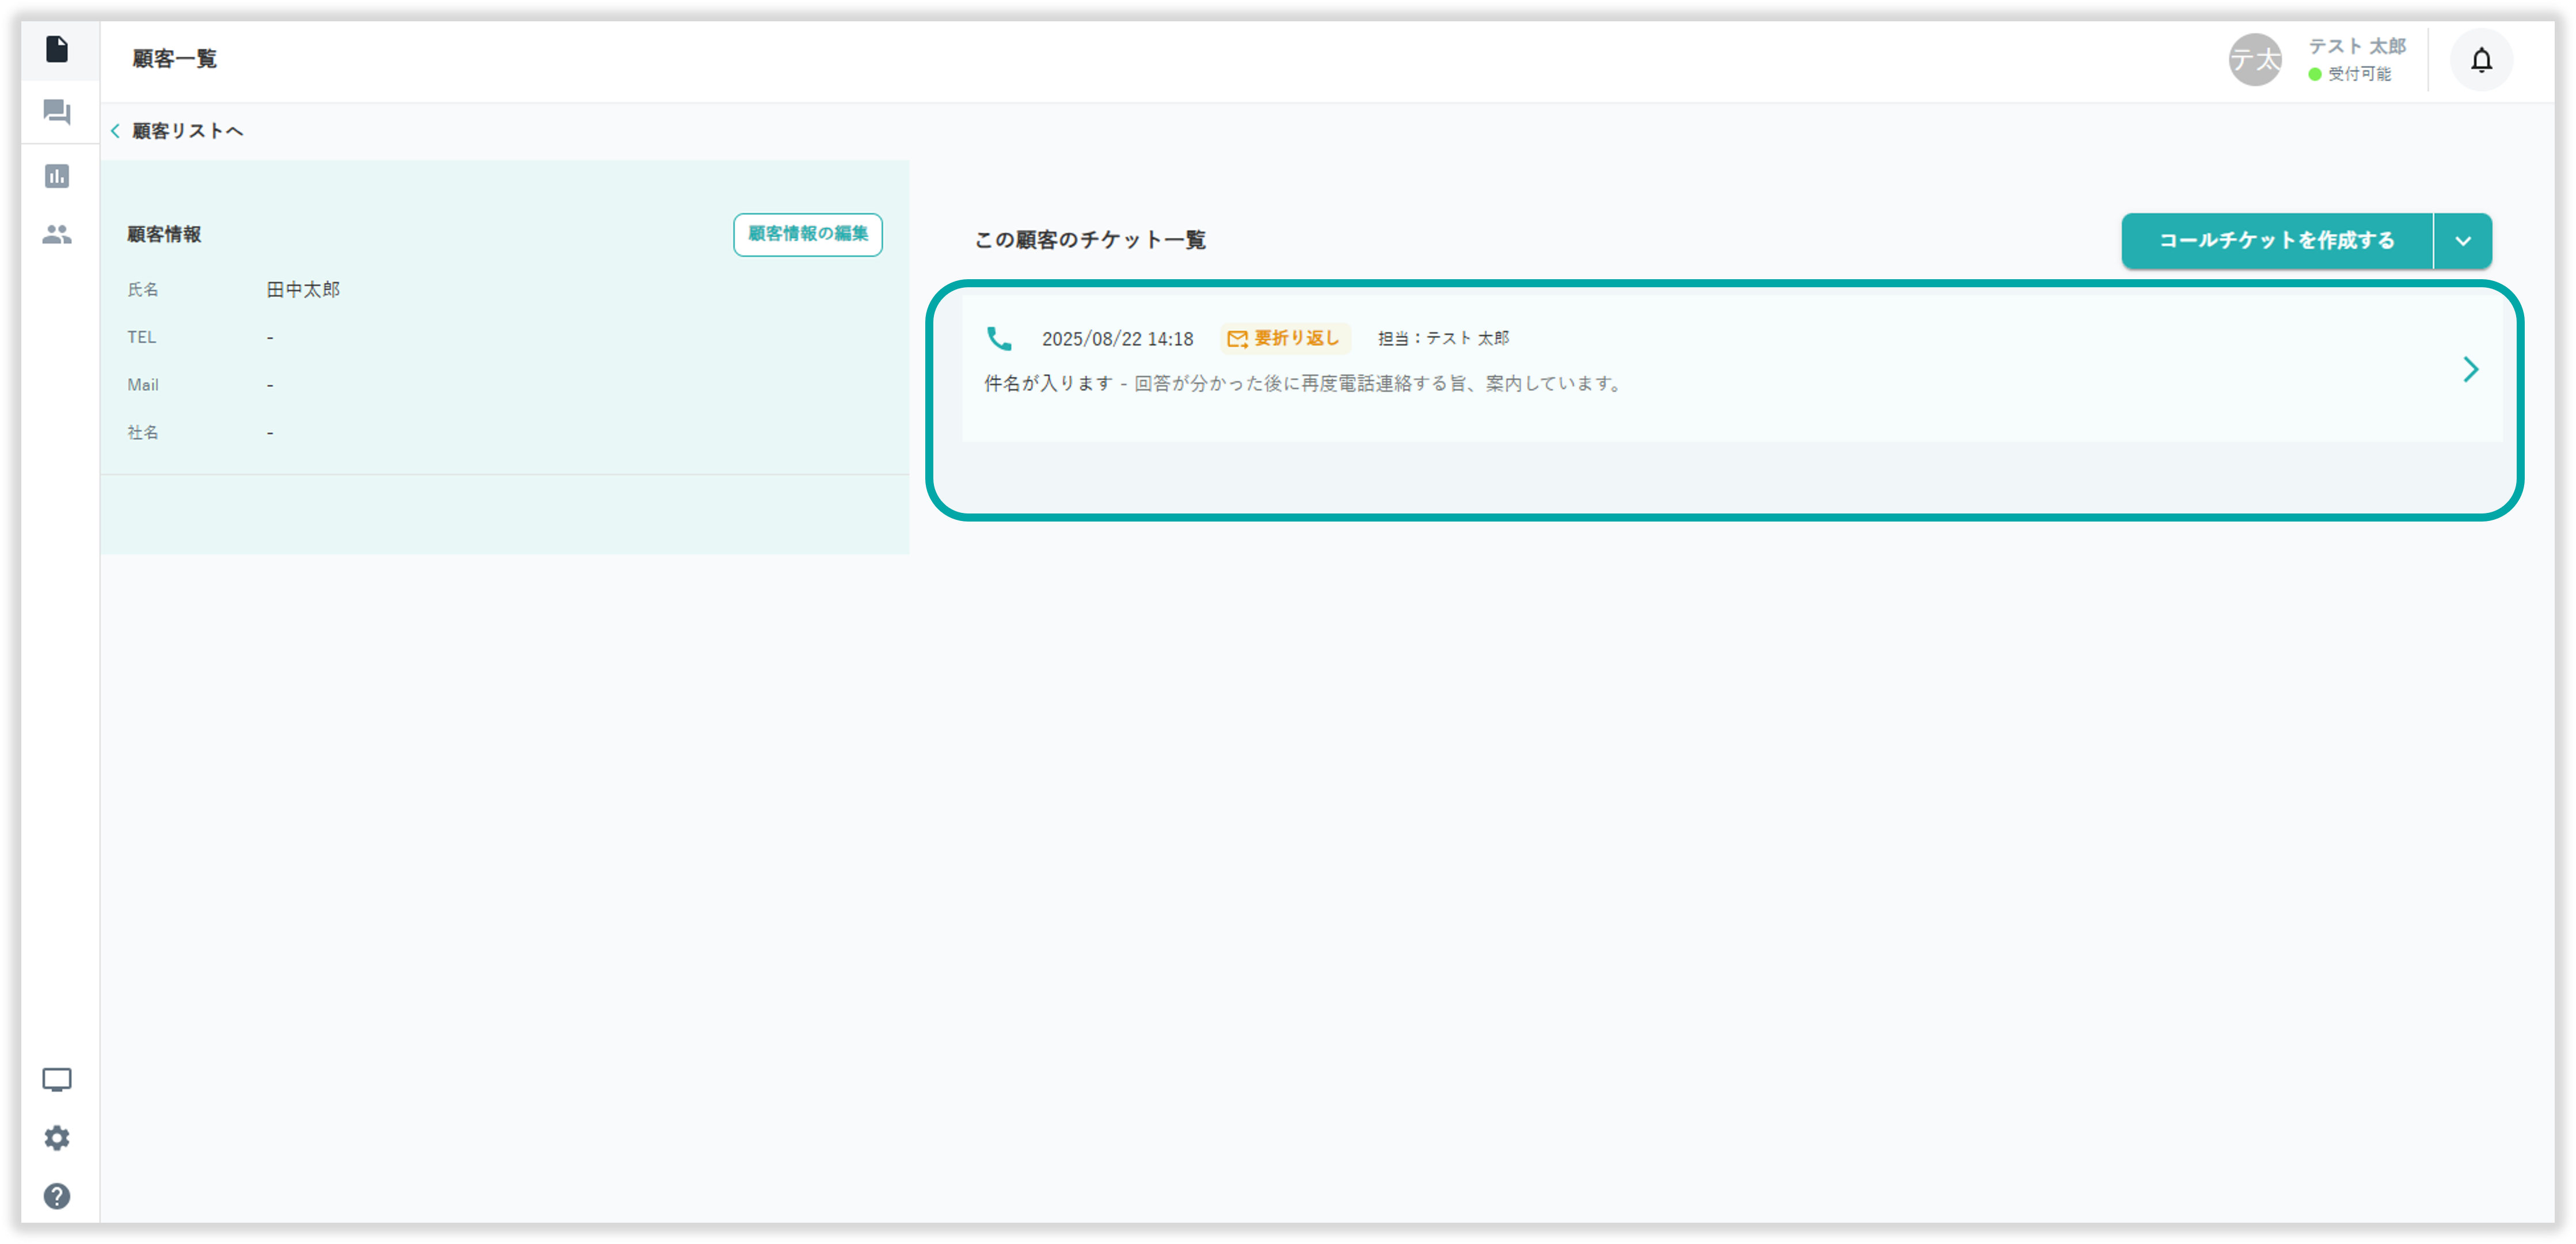Expand dropdown arrow beside コールチケットを作成する
This screenshot has width=2576, height=1244.
[x=2462, y=241]
